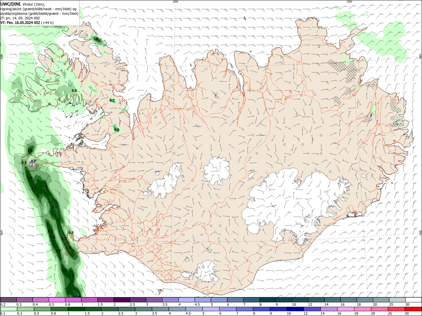Click the 'slydda/snjókoma' legend description line
Image resolution: width=422 pixels, height=316 pixels.
(39, 13)
